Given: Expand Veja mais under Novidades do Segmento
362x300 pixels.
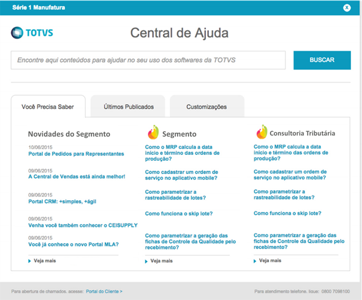Looking at the screenshot, I should pos(42,261).
